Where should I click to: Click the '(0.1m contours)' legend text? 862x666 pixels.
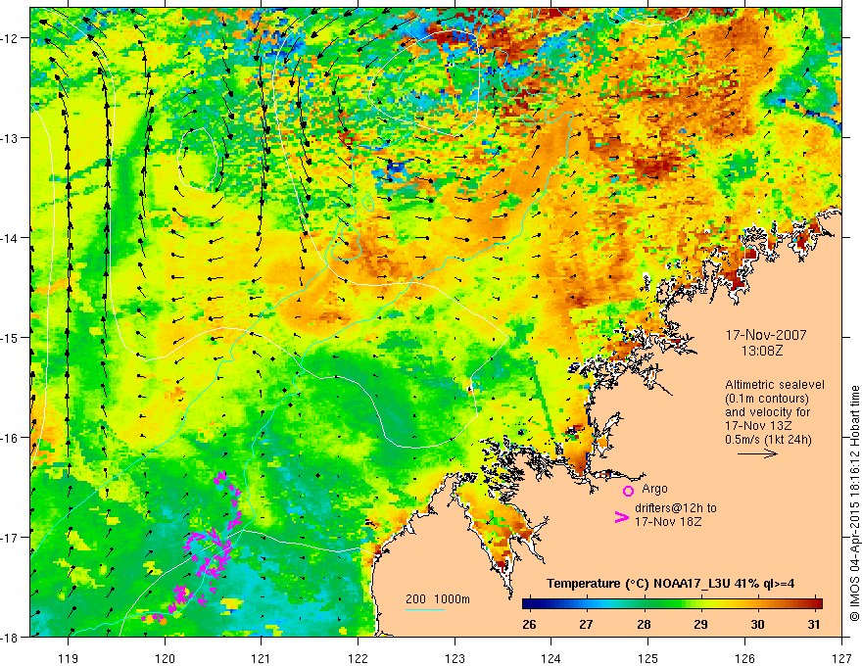767,399
